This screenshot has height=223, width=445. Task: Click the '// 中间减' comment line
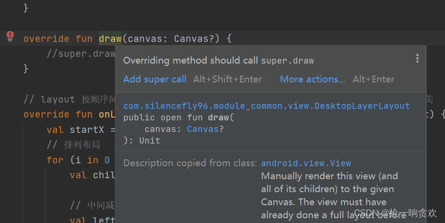coord(92,205)
